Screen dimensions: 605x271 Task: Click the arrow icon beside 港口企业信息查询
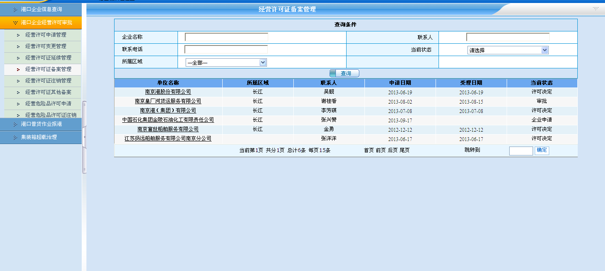pos(15,9)
